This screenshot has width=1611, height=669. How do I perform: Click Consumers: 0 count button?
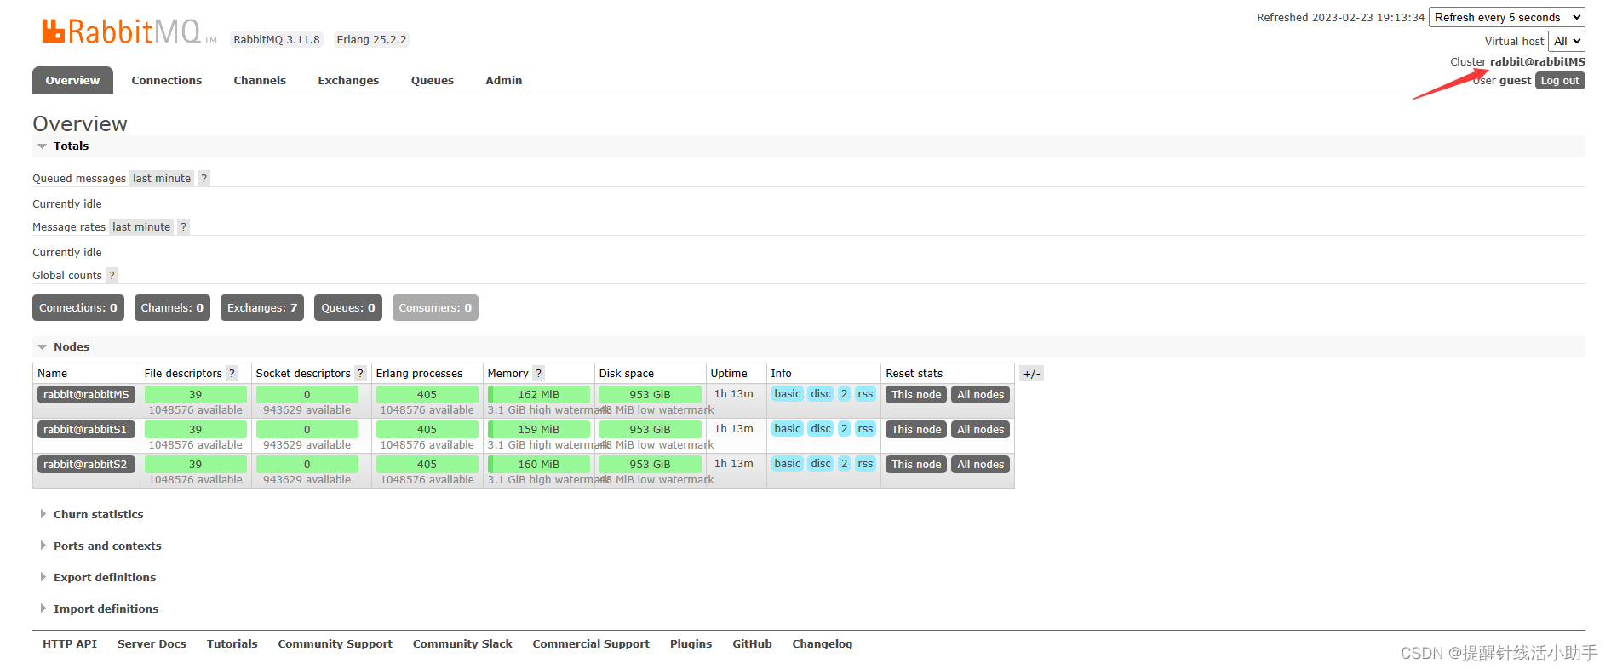435,308
